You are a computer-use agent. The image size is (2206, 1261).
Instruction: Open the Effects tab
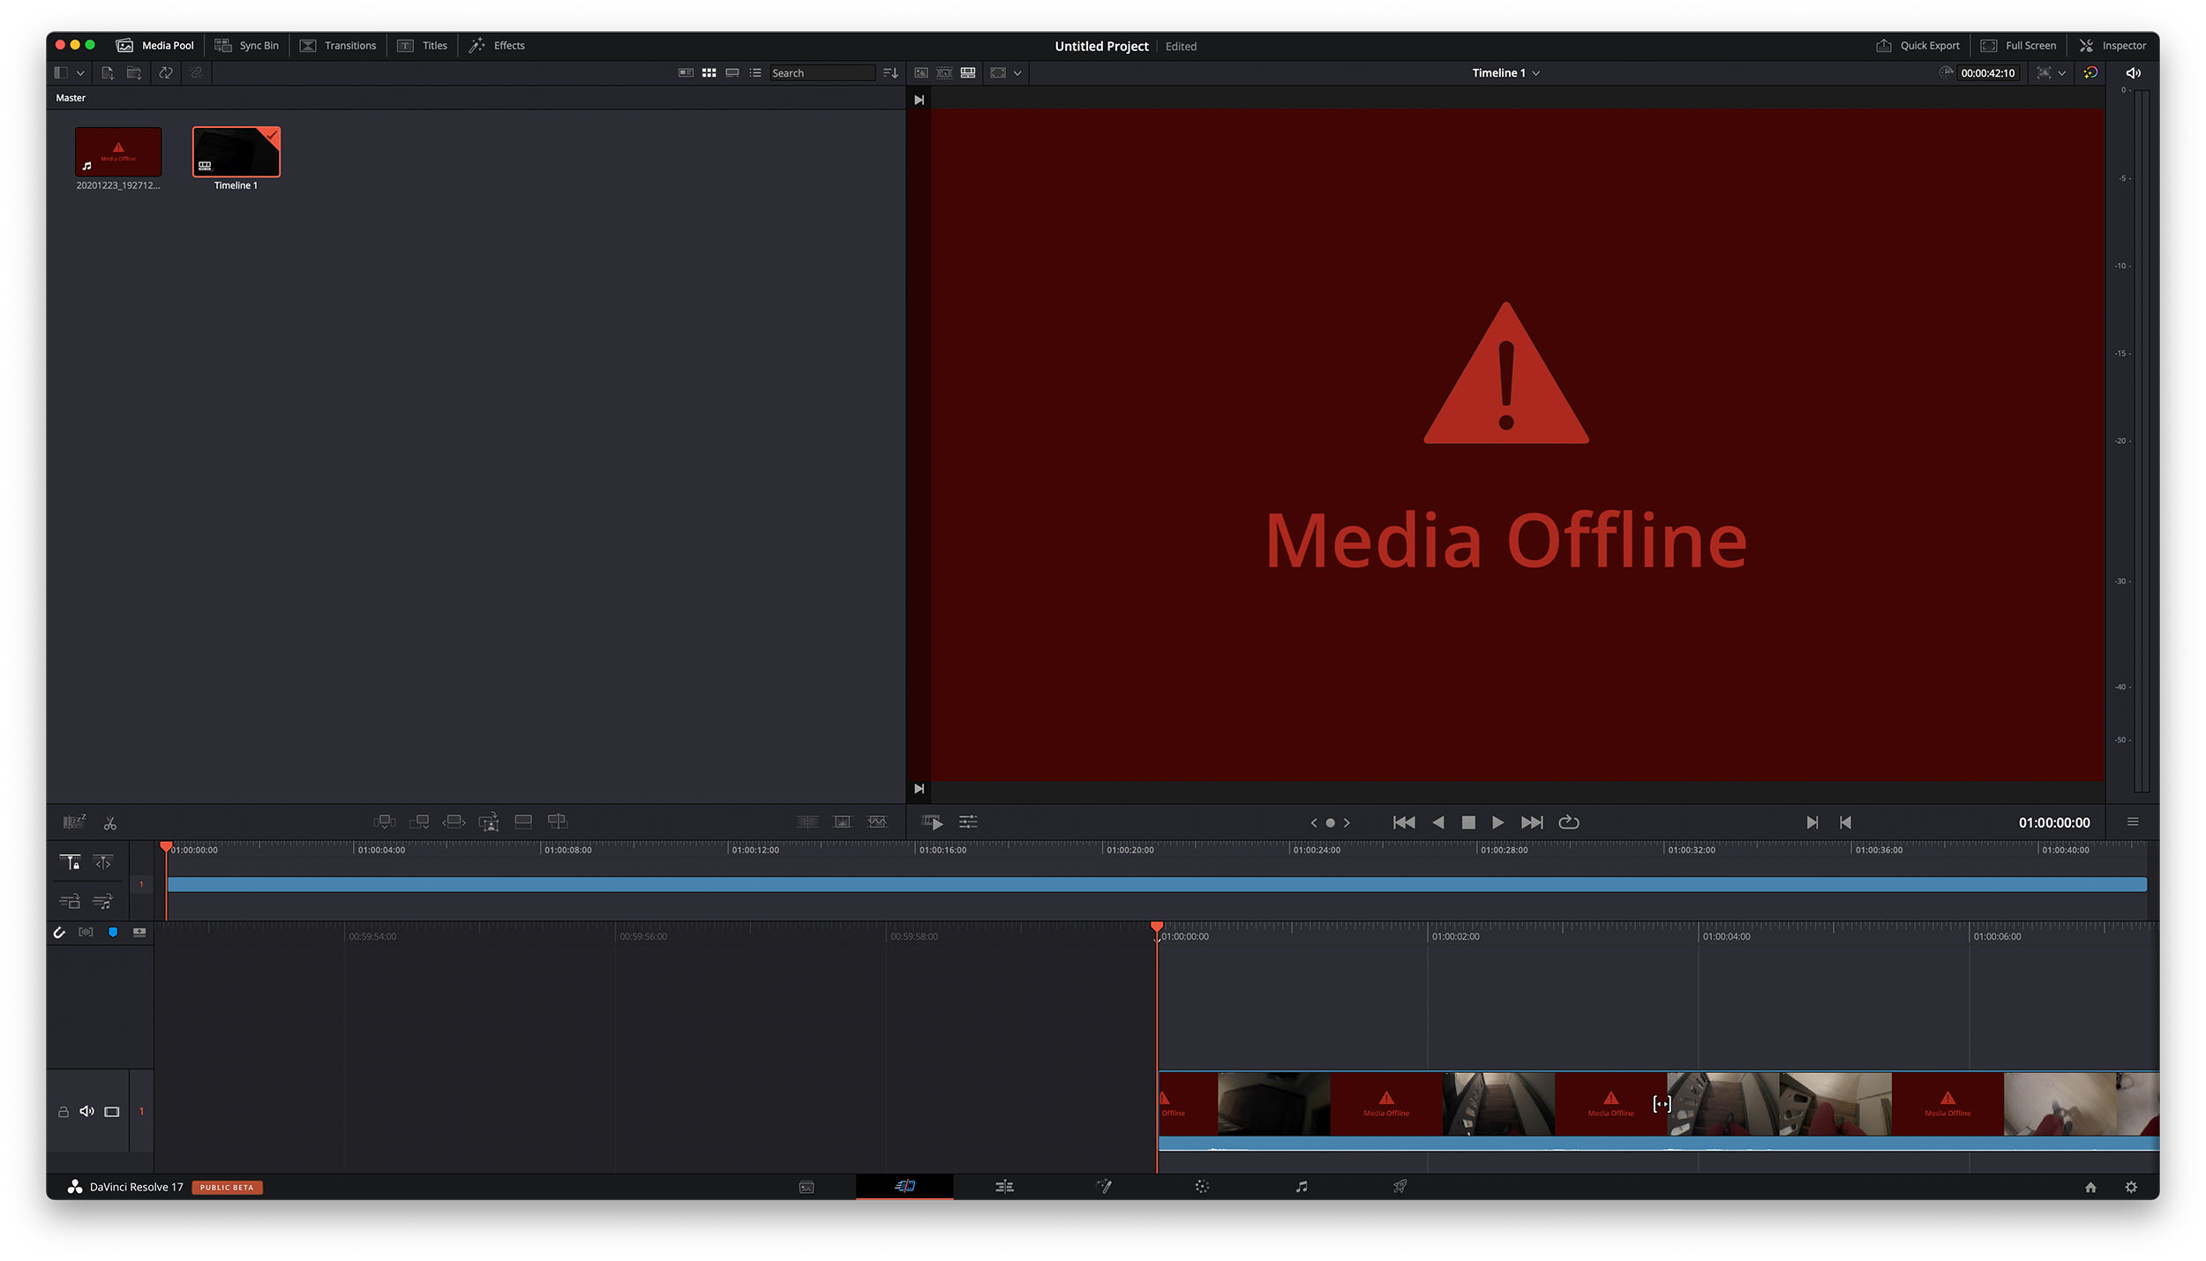[498, 46]
